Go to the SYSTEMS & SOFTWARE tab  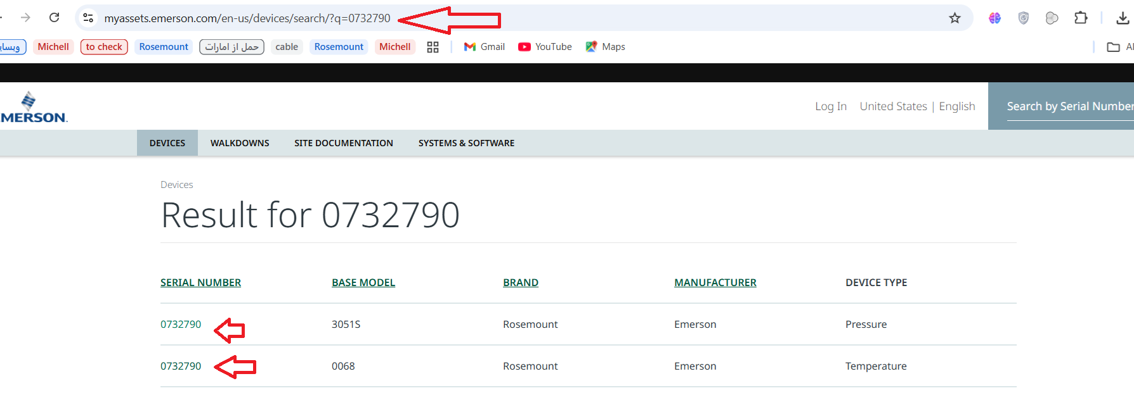click(x=466, y=143)
